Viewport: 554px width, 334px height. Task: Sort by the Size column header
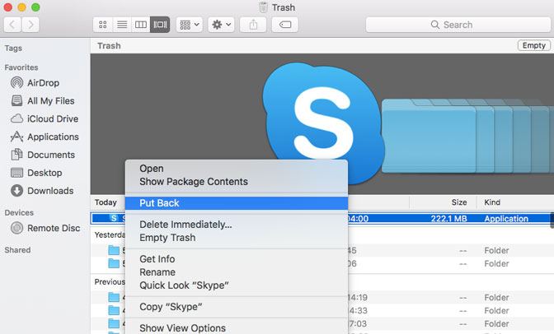(x=459, y=202)
